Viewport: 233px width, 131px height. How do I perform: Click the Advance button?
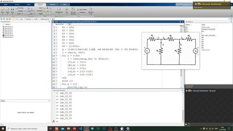pos(81,12)
